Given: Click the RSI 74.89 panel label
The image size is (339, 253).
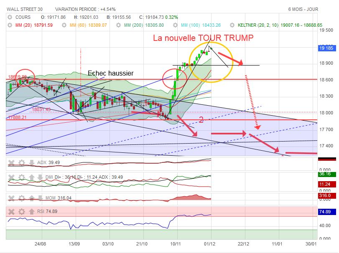Looking at the screenshot, I should [47, 211].
